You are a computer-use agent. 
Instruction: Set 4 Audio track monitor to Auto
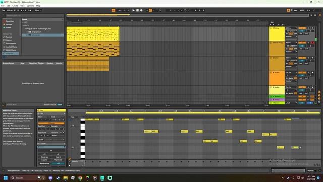point(291,78)
